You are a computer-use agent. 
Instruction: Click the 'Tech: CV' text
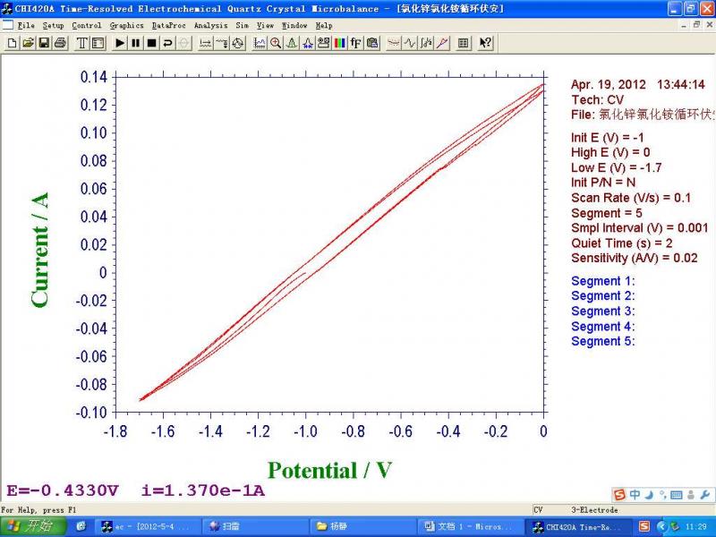point(597,100)
